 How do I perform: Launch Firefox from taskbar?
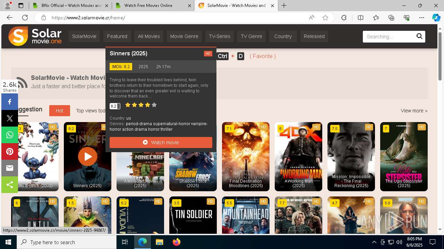point(177,242)
